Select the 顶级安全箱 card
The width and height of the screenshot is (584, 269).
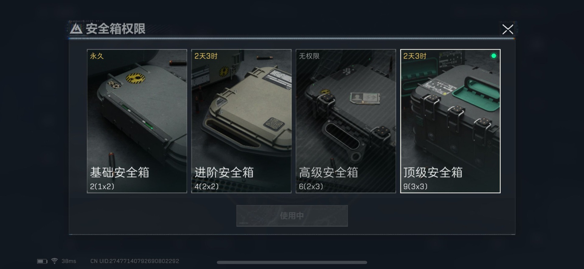(450, 121)
